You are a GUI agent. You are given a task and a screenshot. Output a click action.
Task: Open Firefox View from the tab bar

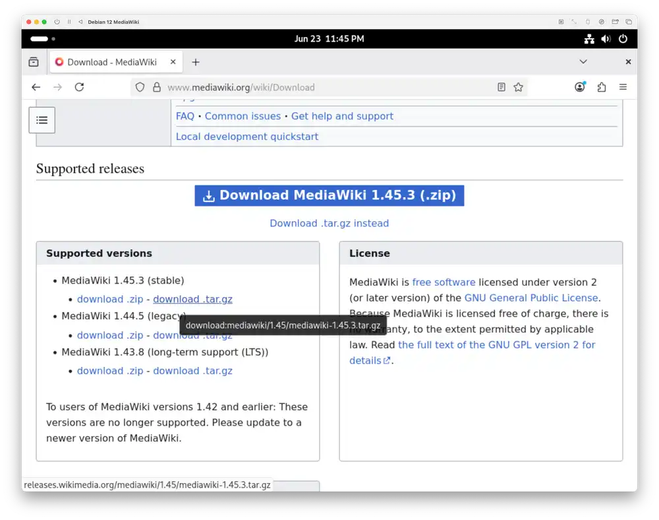coord(34,62)
